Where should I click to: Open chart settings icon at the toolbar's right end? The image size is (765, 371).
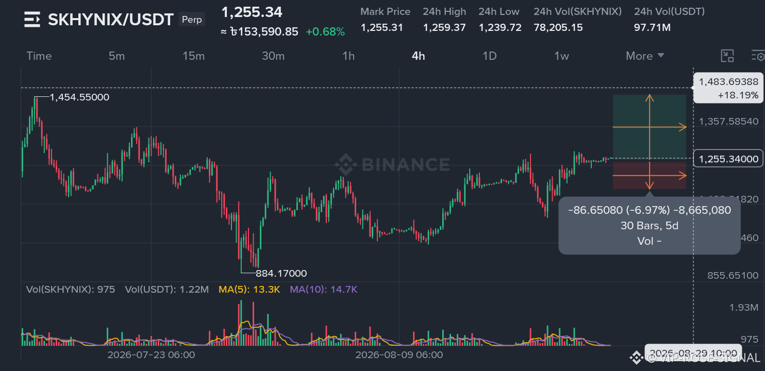tap(758, 56)
